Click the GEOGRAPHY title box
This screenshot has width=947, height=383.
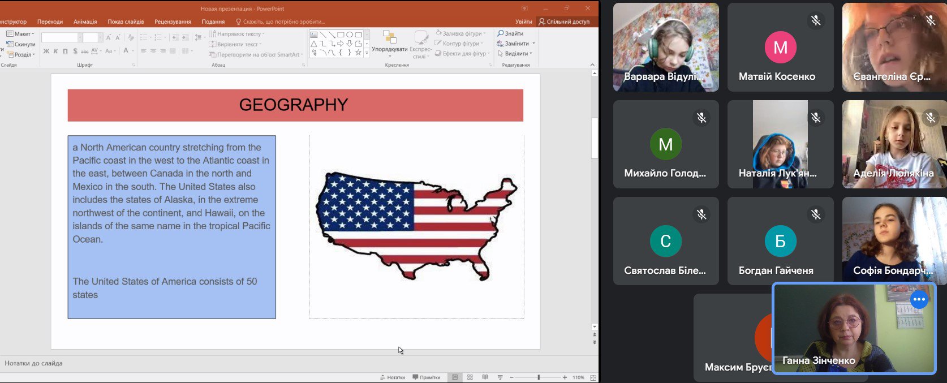click(295, 105)
